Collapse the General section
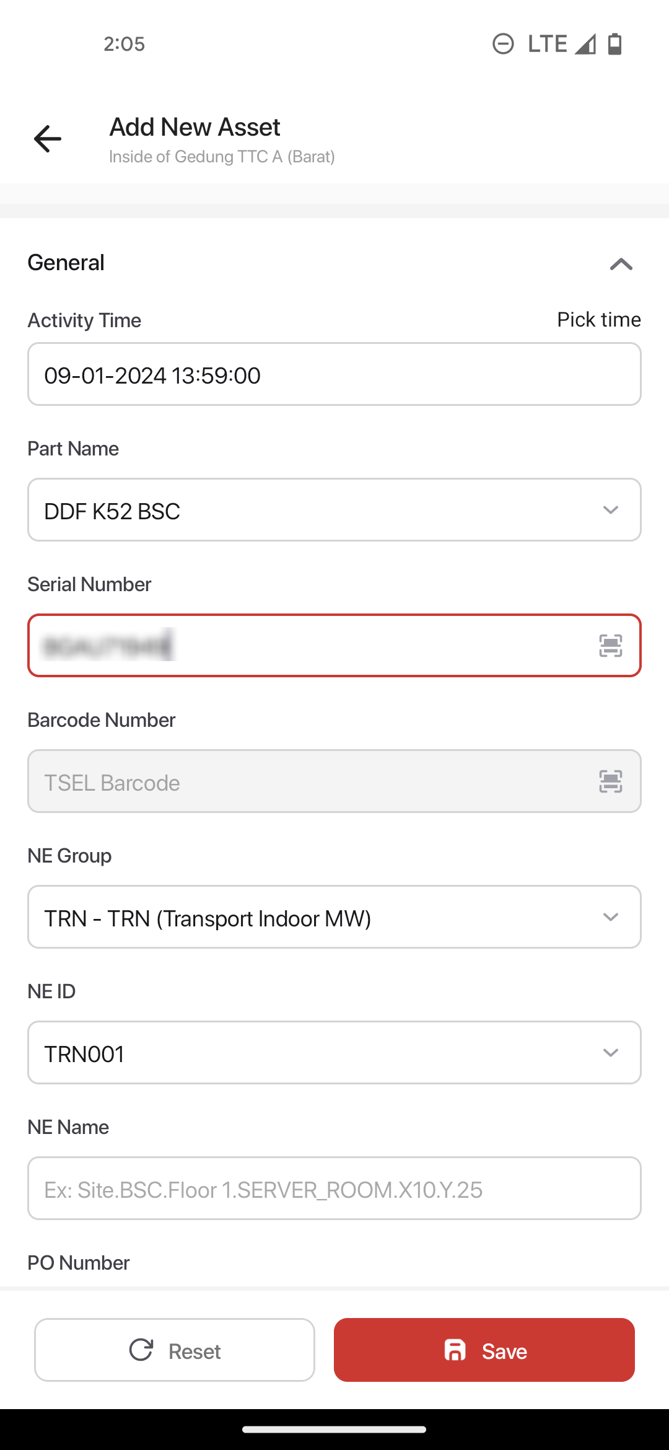Viewport: 669px width, 1450px height. tap(621, 264)
